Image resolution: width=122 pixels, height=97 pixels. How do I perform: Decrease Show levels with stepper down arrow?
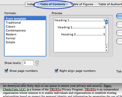coord(37,64)
